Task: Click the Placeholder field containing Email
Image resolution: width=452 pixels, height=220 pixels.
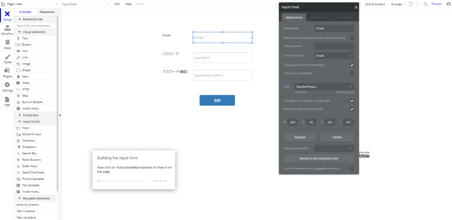Action: tap(334, 28)
